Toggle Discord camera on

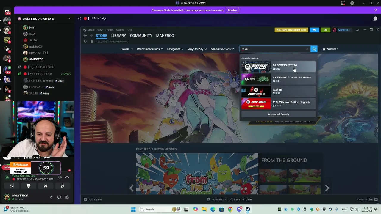pyautogui.click(x=12, y=186)
